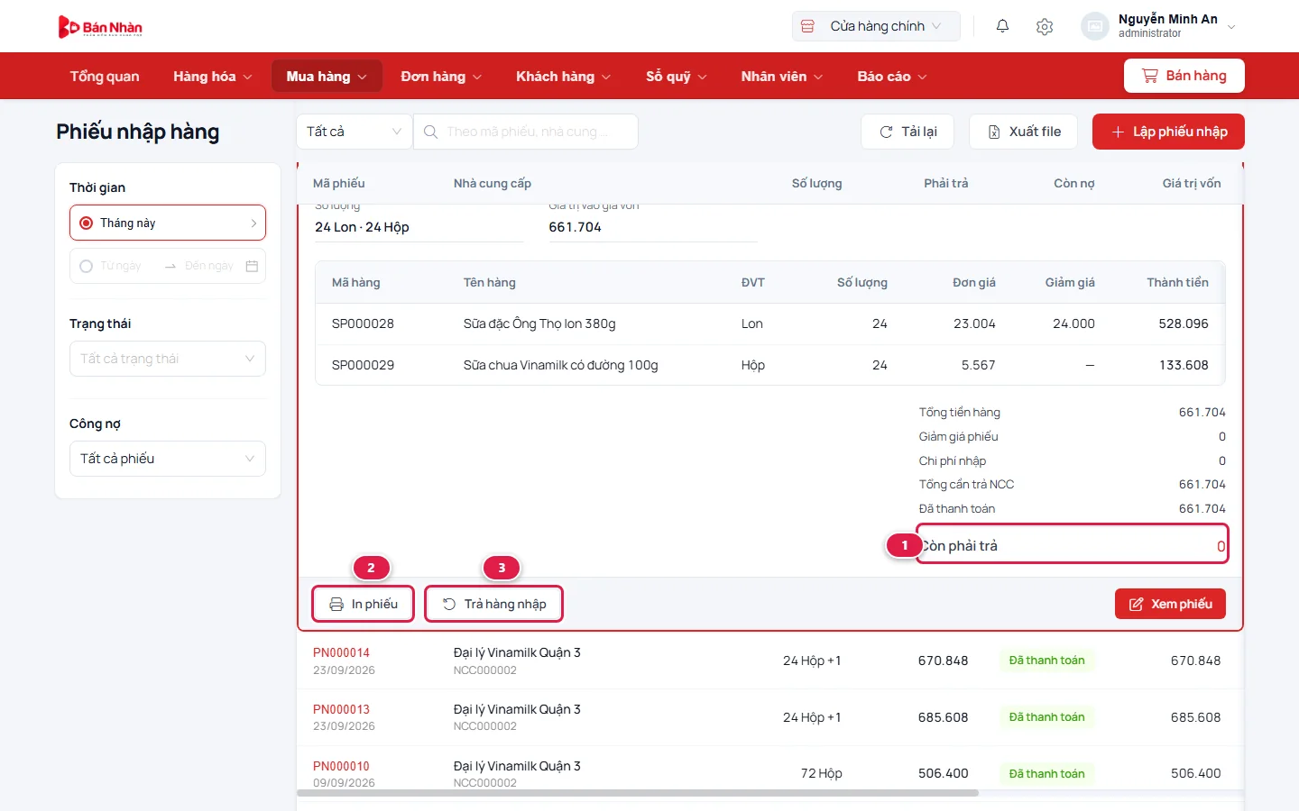This screenshot has height=811, width=1299.
Task: Click product code SP000028
Action: (x=363, y=323)
